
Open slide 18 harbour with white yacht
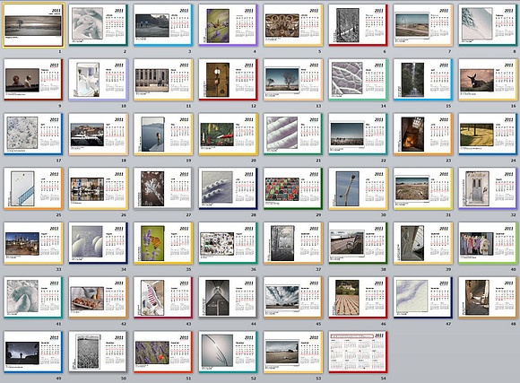[x=98, y=134]
